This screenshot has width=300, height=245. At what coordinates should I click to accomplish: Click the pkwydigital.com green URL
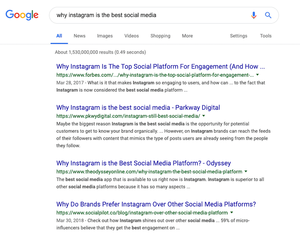128,116
